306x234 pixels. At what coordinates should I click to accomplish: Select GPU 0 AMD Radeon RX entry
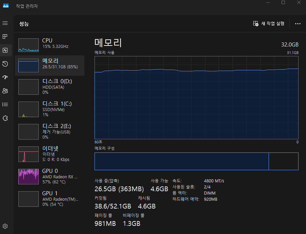click(x=50, y=177)
